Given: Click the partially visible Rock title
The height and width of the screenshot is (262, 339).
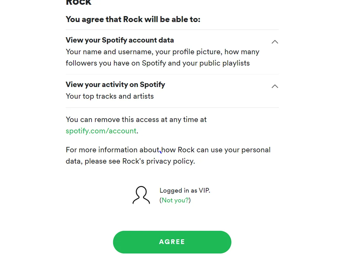Looking at the screenshot, I should (79, 3).
